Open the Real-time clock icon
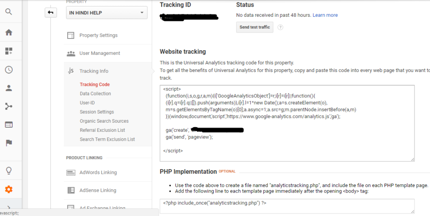The image size is (430, 216). (9, 70)
